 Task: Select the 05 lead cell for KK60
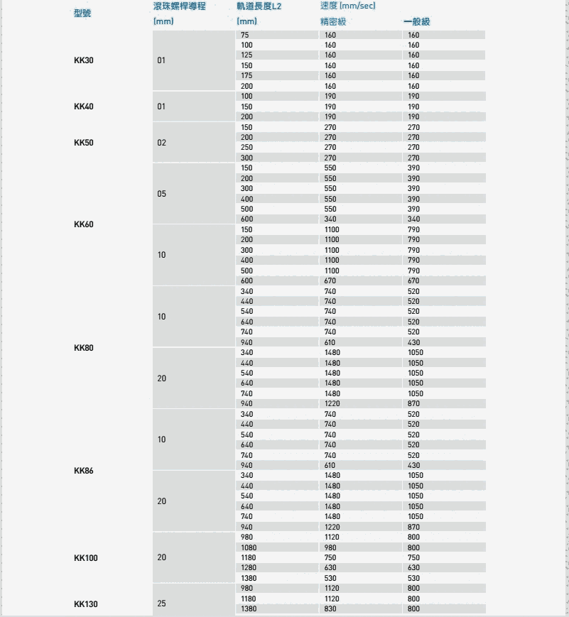(162, 194)
